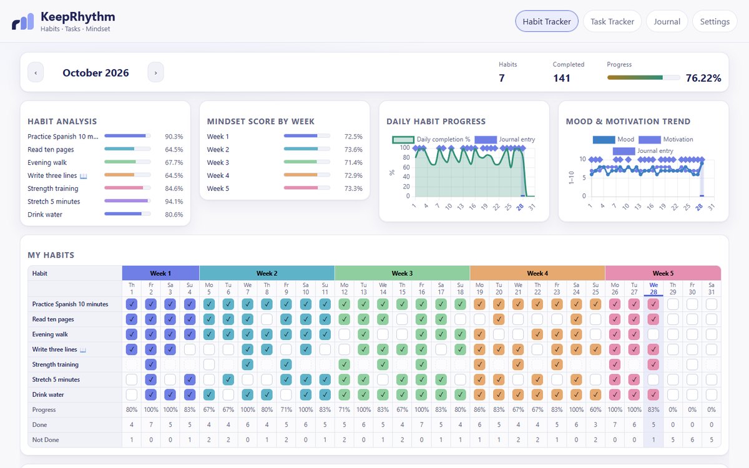The width and height of the screenshot is (749, 468).
Task: Toggle Journal entry legend in Mood & Motivation Trend
Action: [643, 151]
